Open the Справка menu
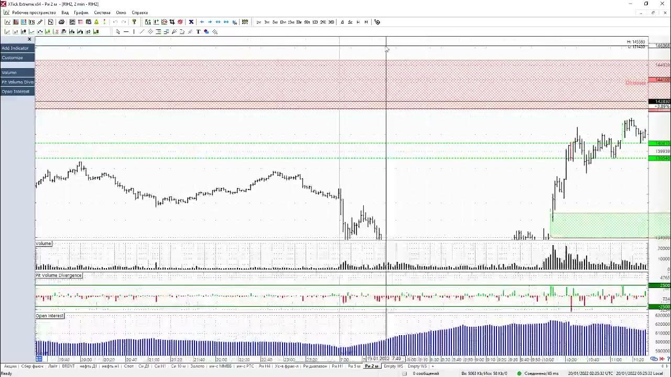This screenshot has width=671, height=377. (140, 13)
